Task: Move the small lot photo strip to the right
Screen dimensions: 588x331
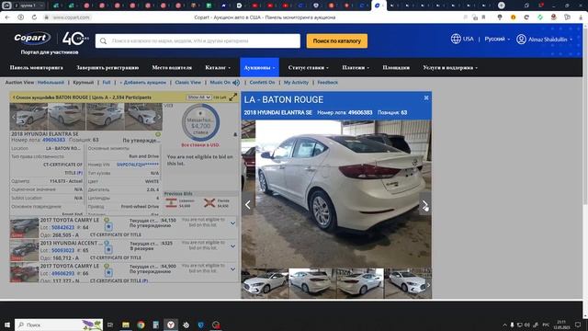Action: [x=159, y=117]
